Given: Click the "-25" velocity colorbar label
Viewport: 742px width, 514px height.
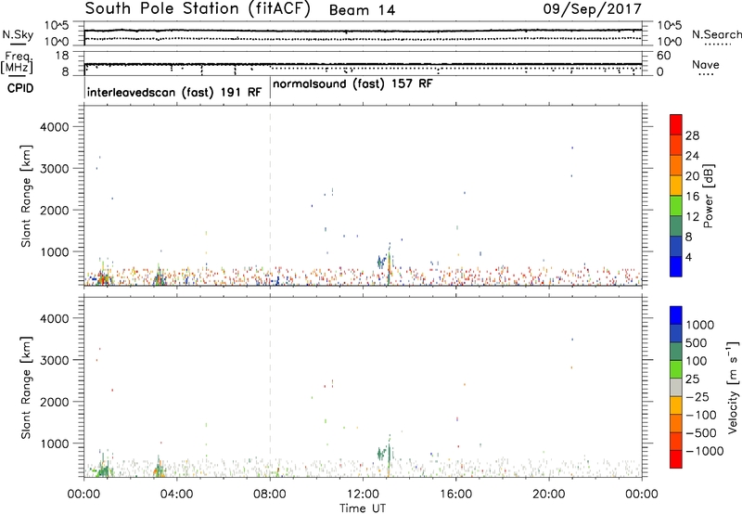Looking at the screenshot, I should 697,397.
